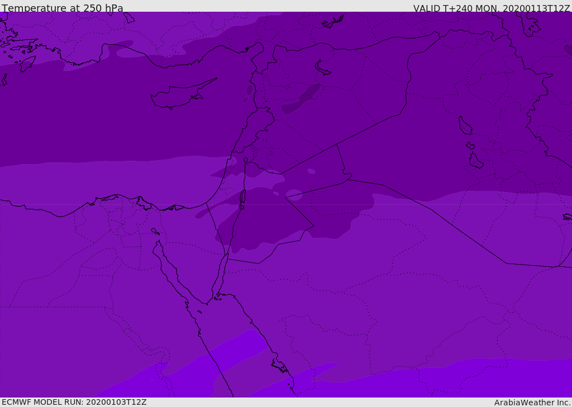Click the small light spot in eastern Jordan
Viewport: 572px width, 407px height.
[x=311, y=171]
